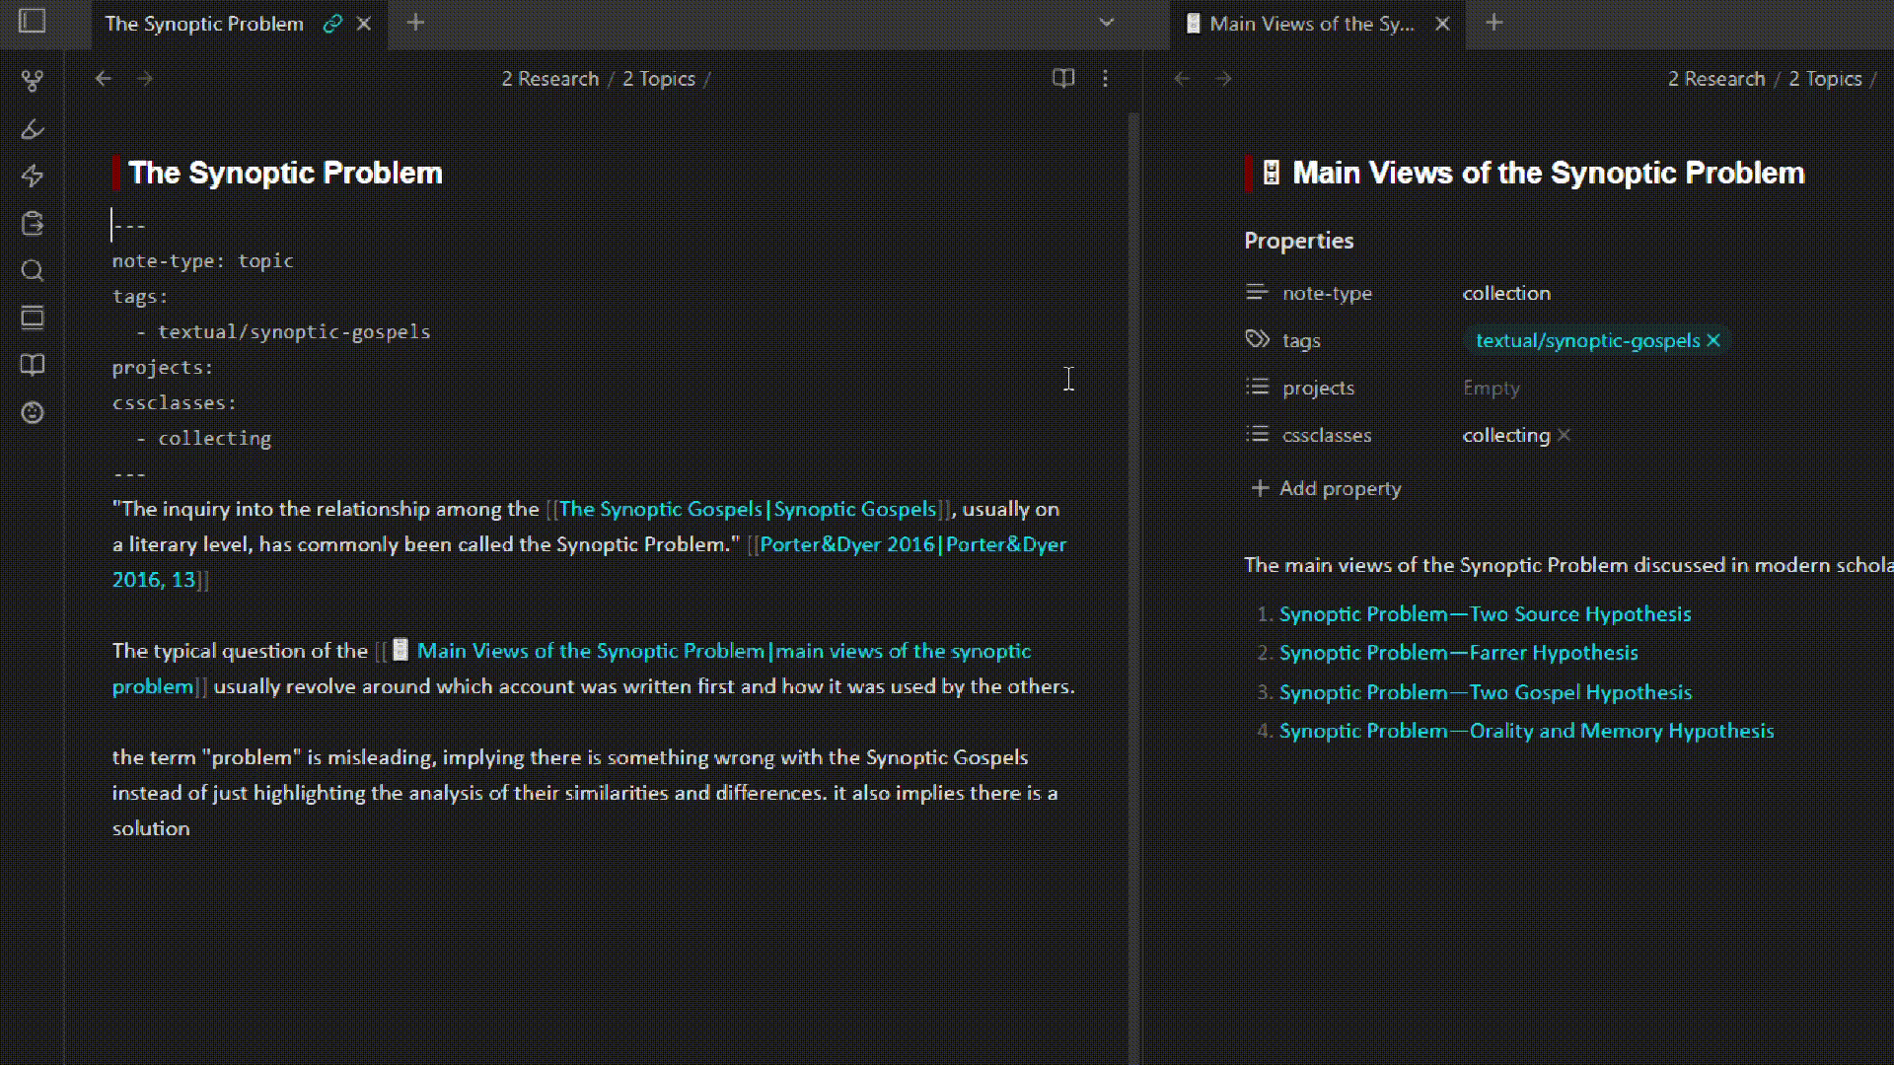Click the open book icon in left ribbon
This screenshot has width=1894, height=1065.
33,365
